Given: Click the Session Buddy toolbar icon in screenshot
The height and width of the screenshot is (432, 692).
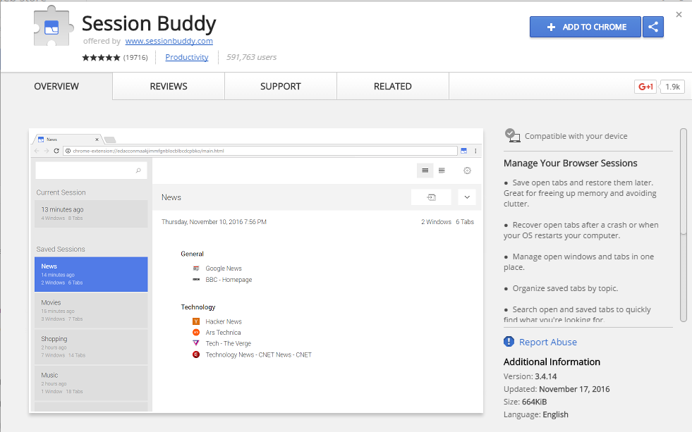Looking at the screenshot, I should tap(464, 151).
